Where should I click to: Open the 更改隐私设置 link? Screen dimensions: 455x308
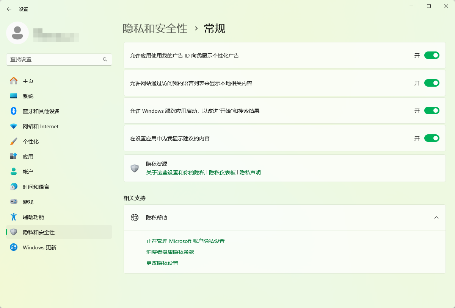coord(162,263)
